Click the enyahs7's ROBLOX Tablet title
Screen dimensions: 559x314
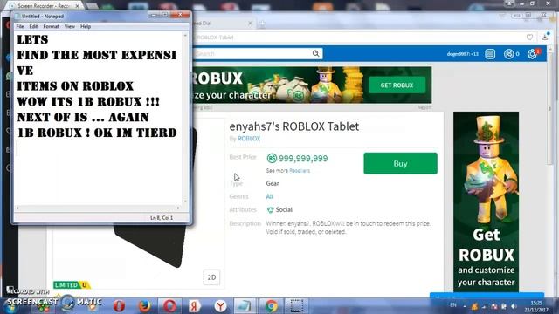294,126
